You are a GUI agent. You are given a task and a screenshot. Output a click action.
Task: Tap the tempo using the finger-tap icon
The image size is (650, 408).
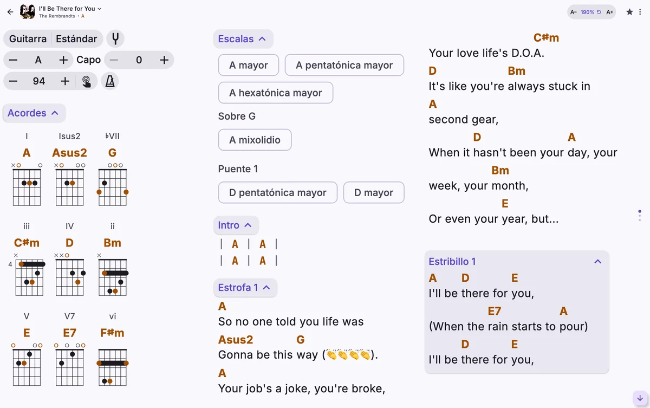click(x=87, y=81)
